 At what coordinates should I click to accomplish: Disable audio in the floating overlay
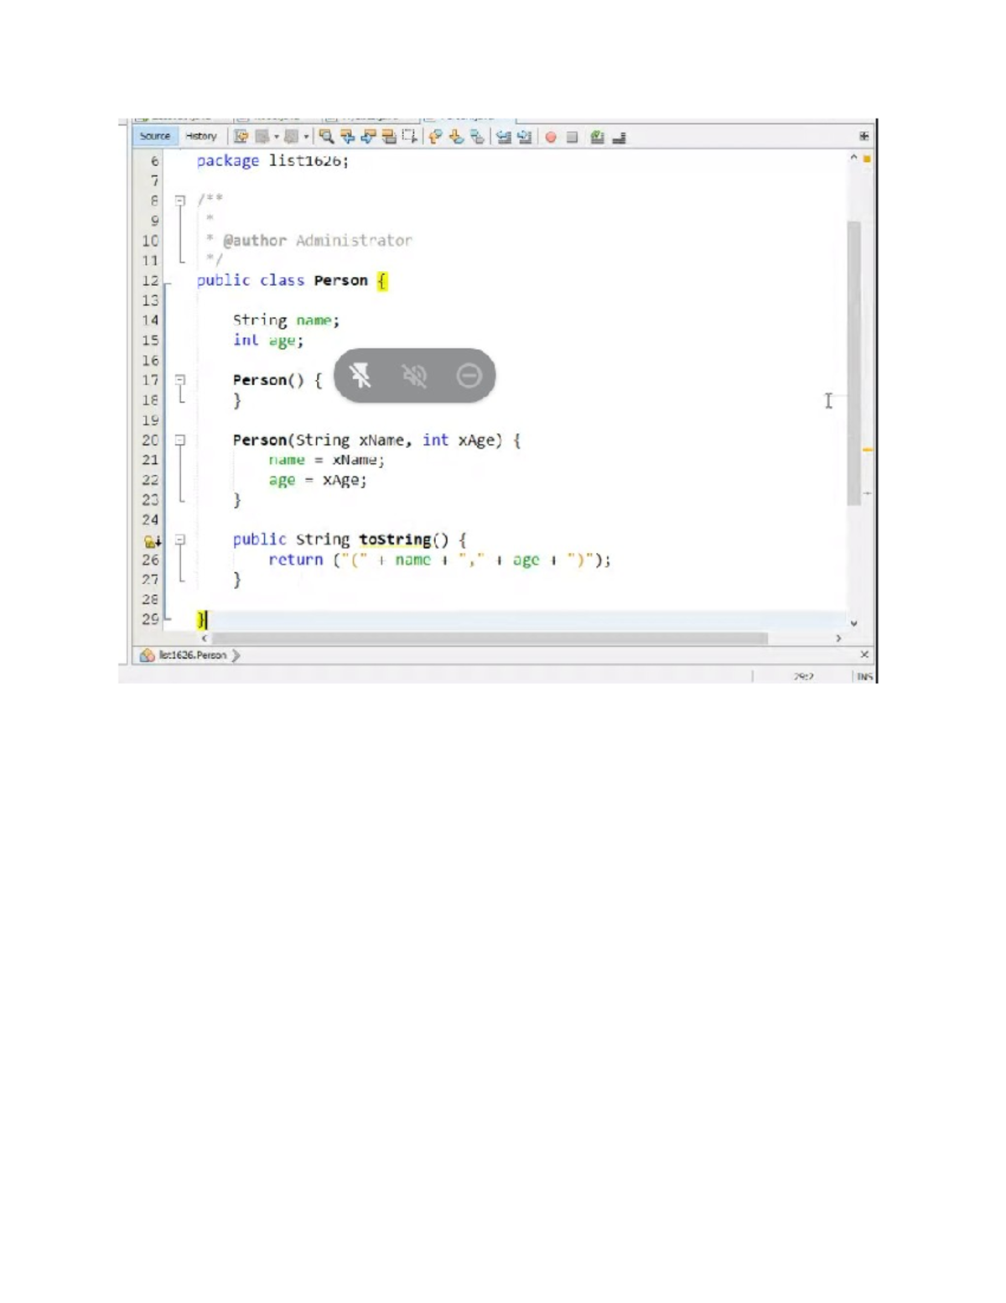point(415,376)
